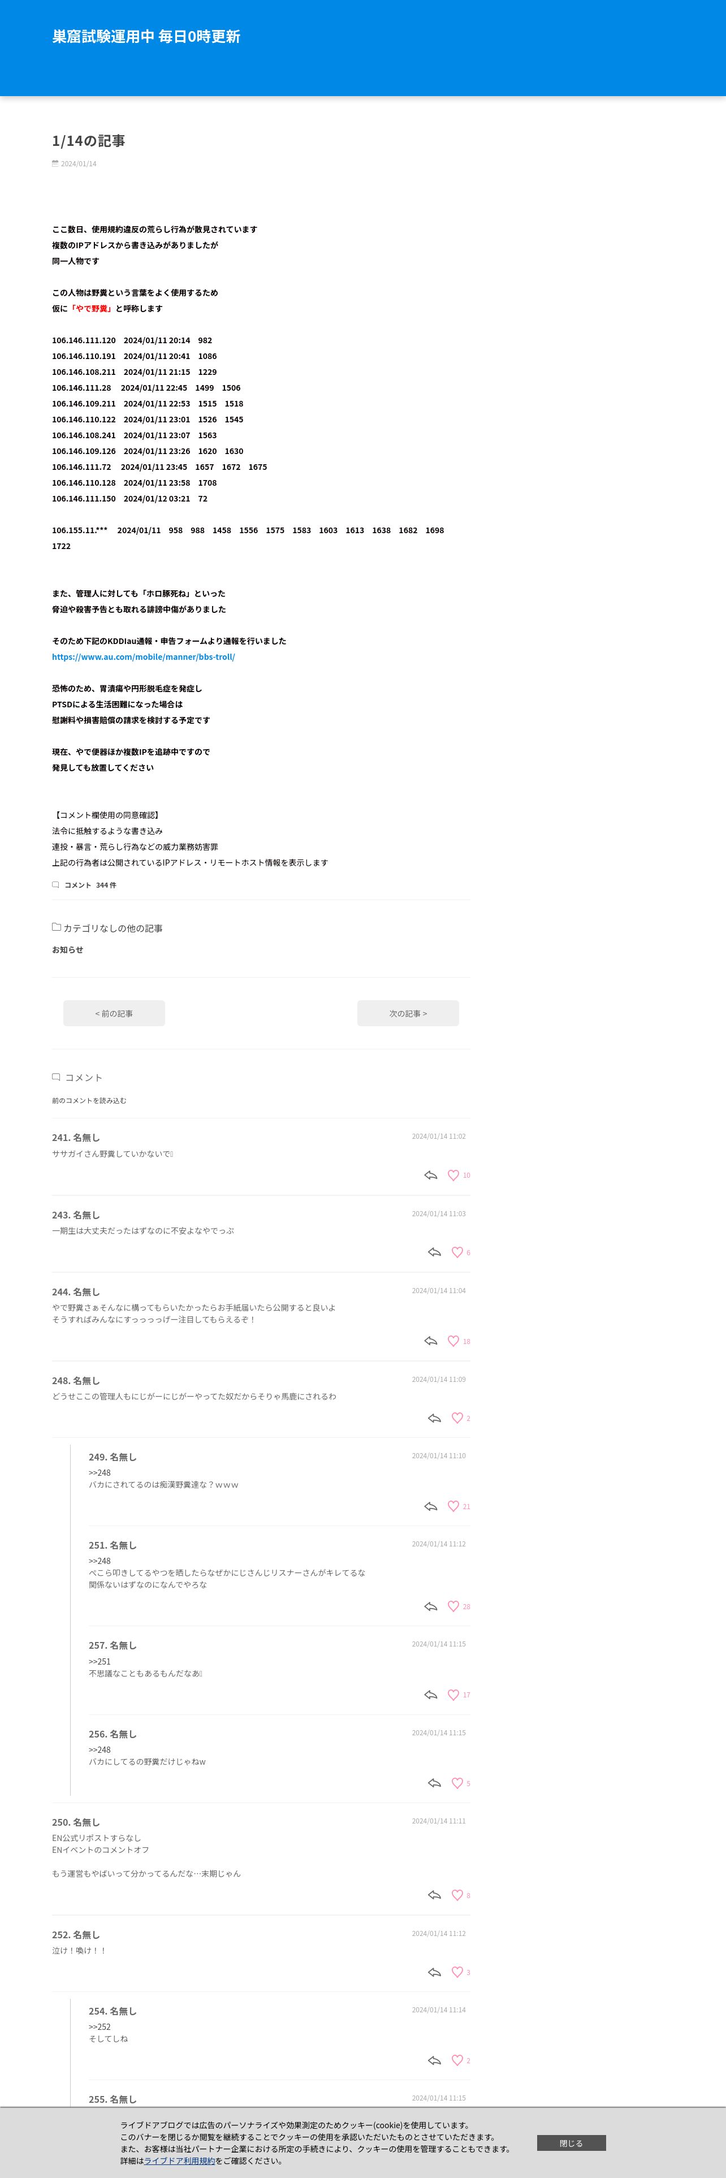Image resolution: width=726 pixels, height=2178 pixels.
Task: Like comment 251 with heart icon
Action: click(453, 1606)
